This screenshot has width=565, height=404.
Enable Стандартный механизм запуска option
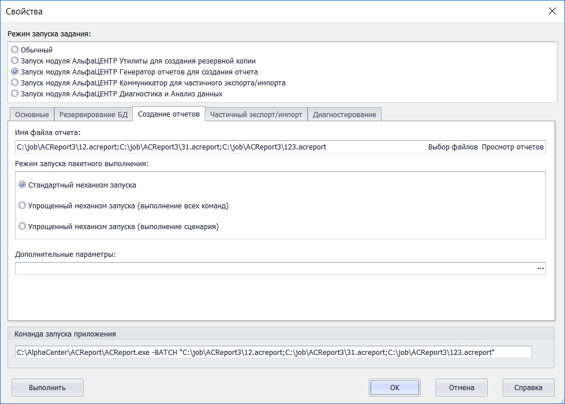(23, 185)
